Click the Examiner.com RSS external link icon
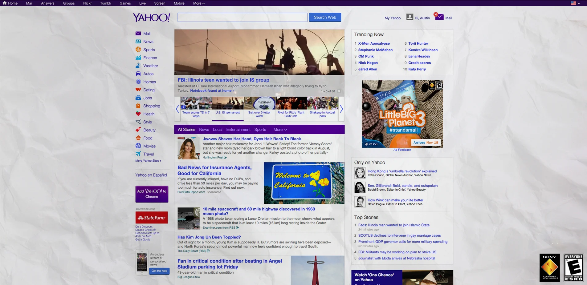The height and width of the screenshot is (285, 587). (237, 228)
